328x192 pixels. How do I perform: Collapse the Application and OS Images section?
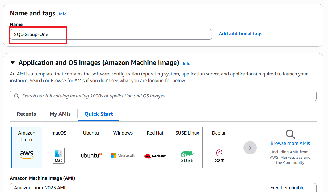12,62
